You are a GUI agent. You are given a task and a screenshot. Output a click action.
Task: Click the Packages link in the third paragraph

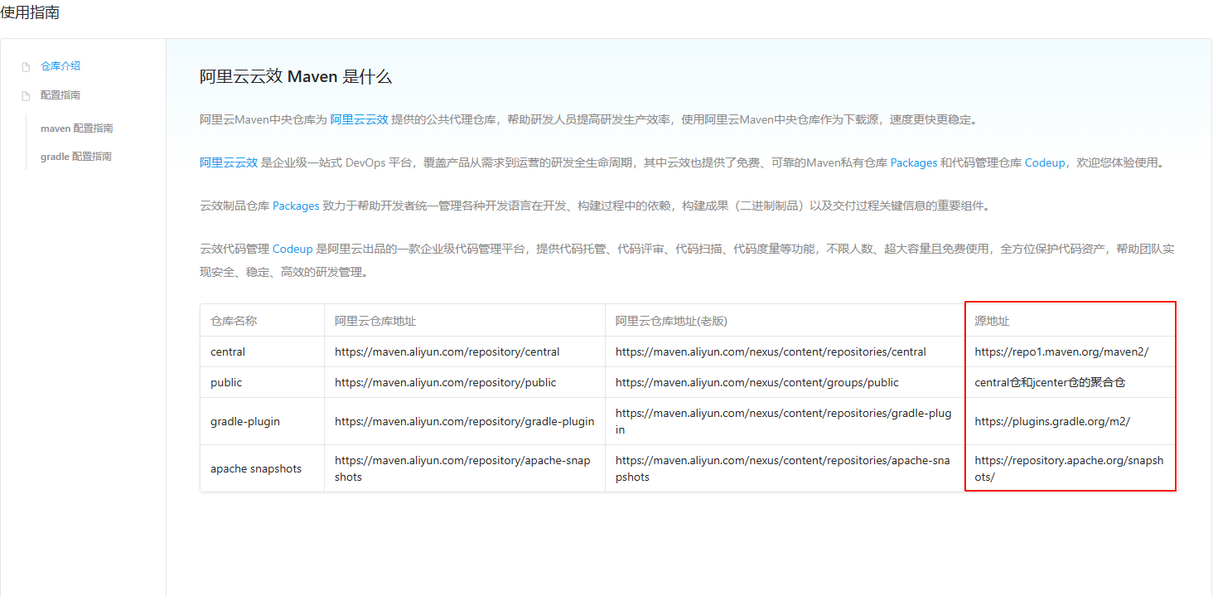point(296,205)
